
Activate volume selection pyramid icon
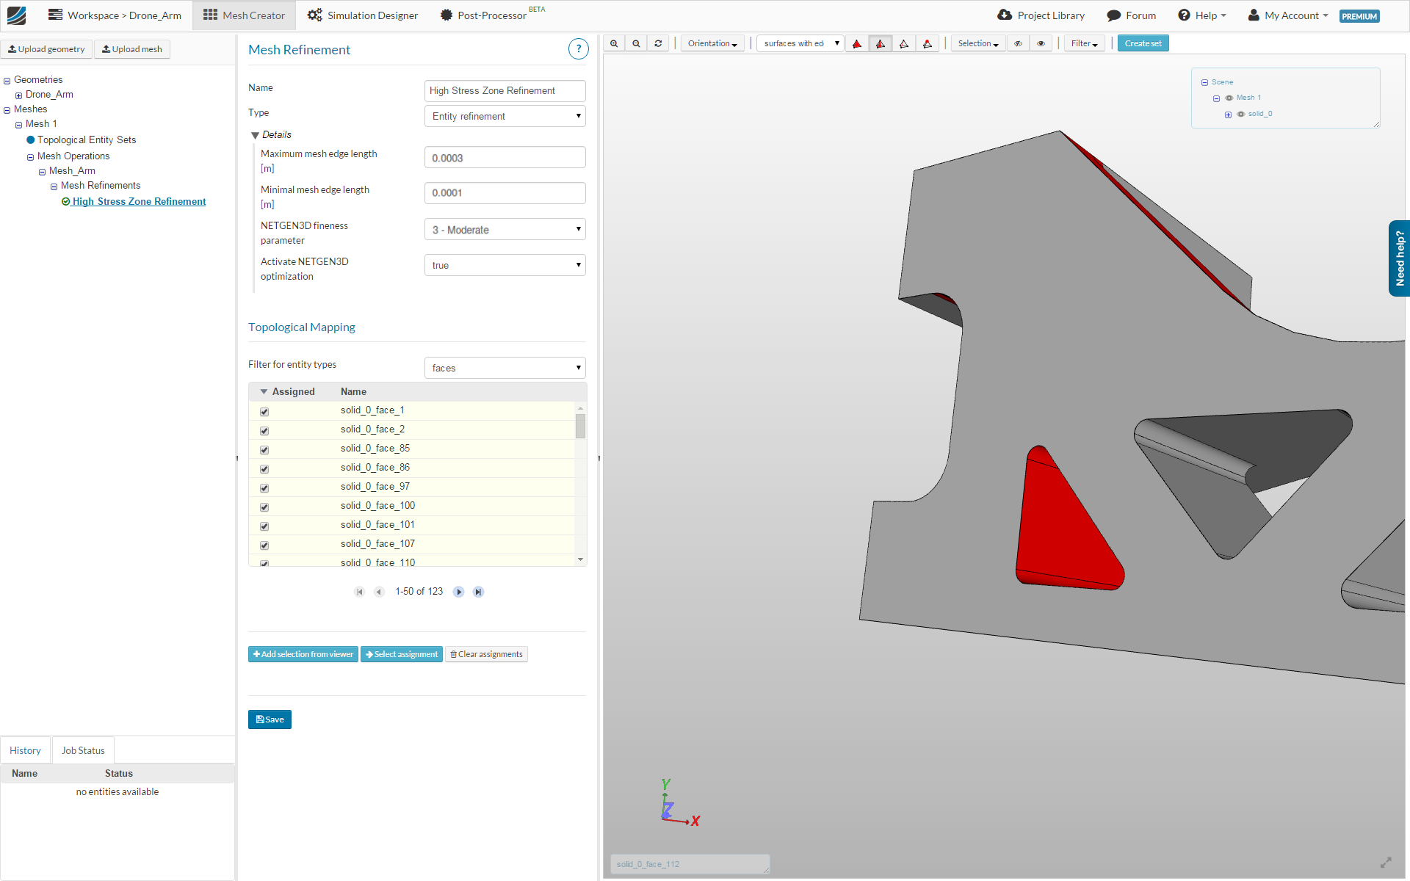[857, 44]
